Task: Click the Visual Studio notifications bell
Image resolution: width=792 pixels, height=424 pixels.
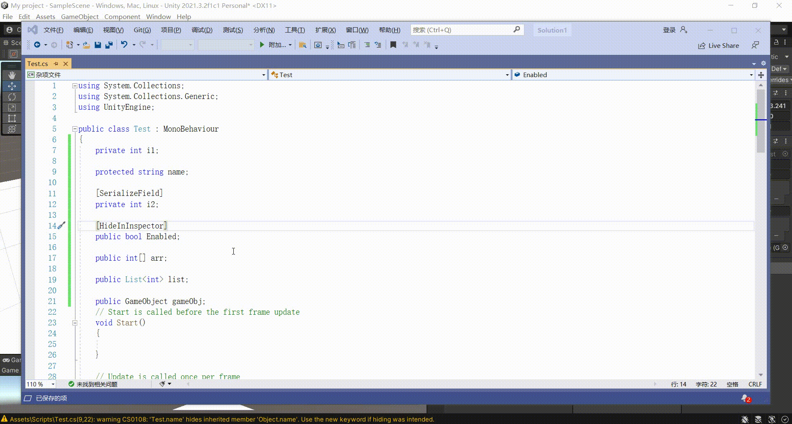Action: click(745, 398)
